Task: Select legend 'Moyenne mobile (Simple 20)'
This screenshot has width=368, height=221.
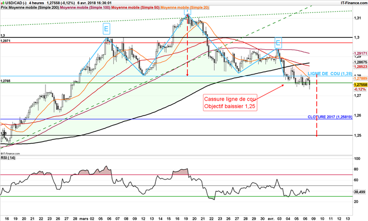Action: pos(185,8)
